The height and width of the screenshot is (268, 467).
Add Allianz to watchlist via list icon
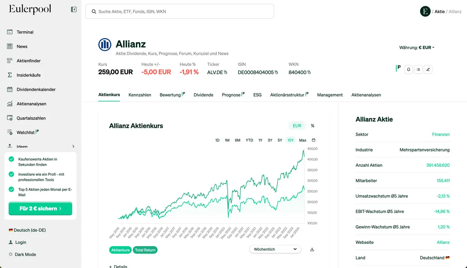click(x=418, y=69)
